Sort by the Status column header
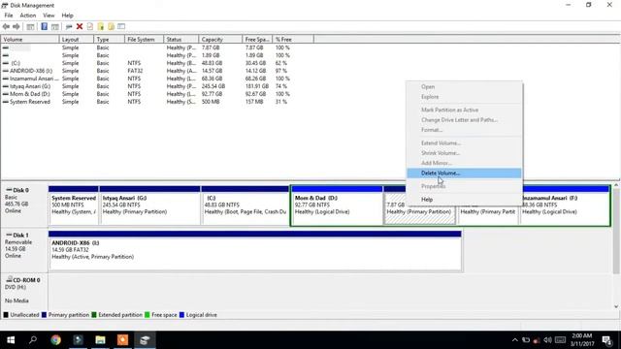This screenshot has height=349, width=621. [x=181, y=39]
